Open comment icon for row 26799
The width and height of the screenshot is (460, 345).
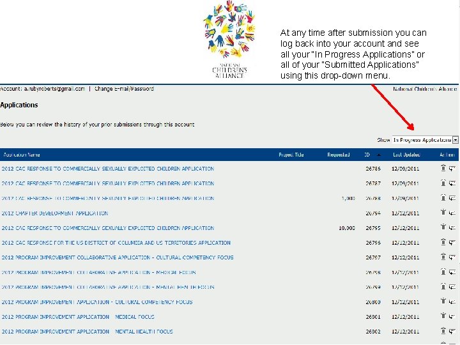(x=452, y=287)
